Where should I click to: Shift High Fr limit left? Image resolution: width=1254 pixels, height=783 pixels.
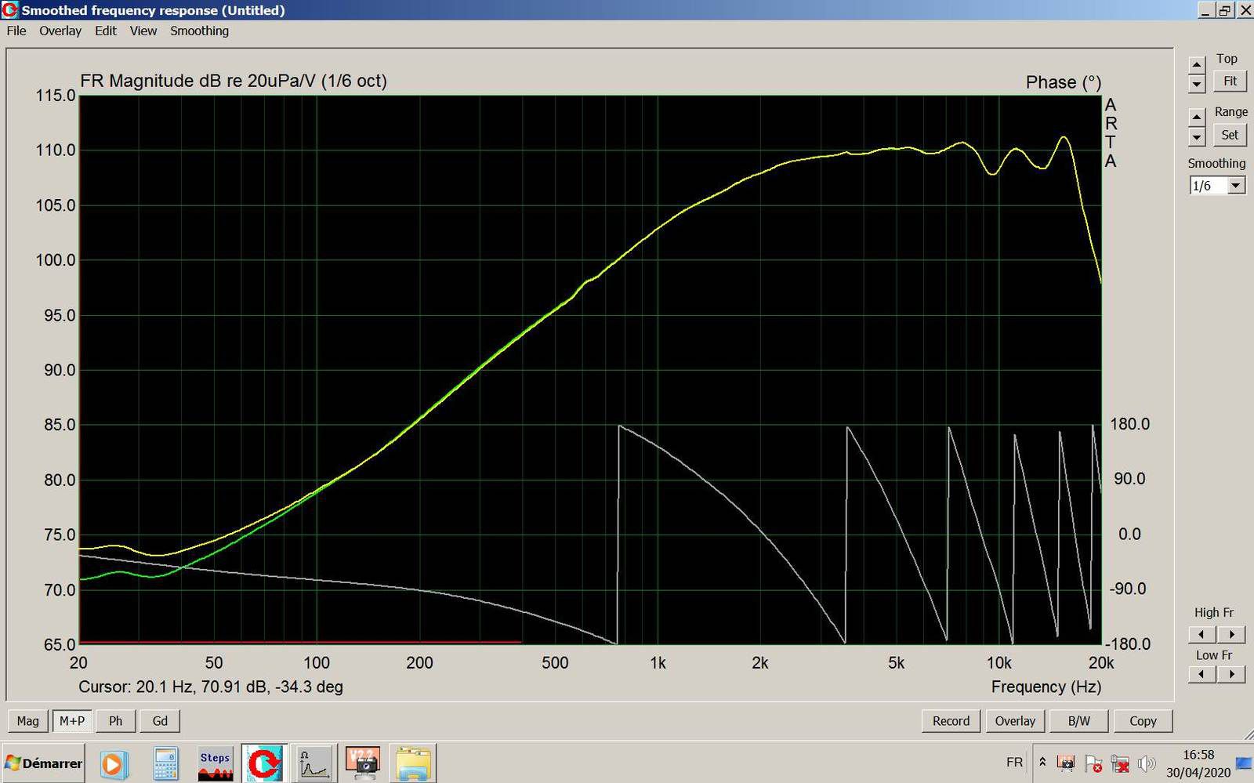[1202, 634]
